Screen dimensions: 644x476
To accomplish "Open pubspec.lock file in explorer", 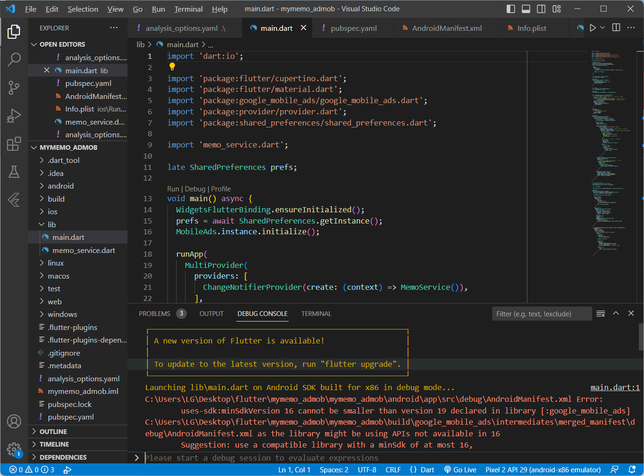I will (70, 405).
